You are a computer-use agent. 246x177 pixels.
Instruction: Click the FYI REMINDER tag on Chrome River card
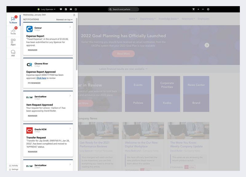tap(34, 83)
